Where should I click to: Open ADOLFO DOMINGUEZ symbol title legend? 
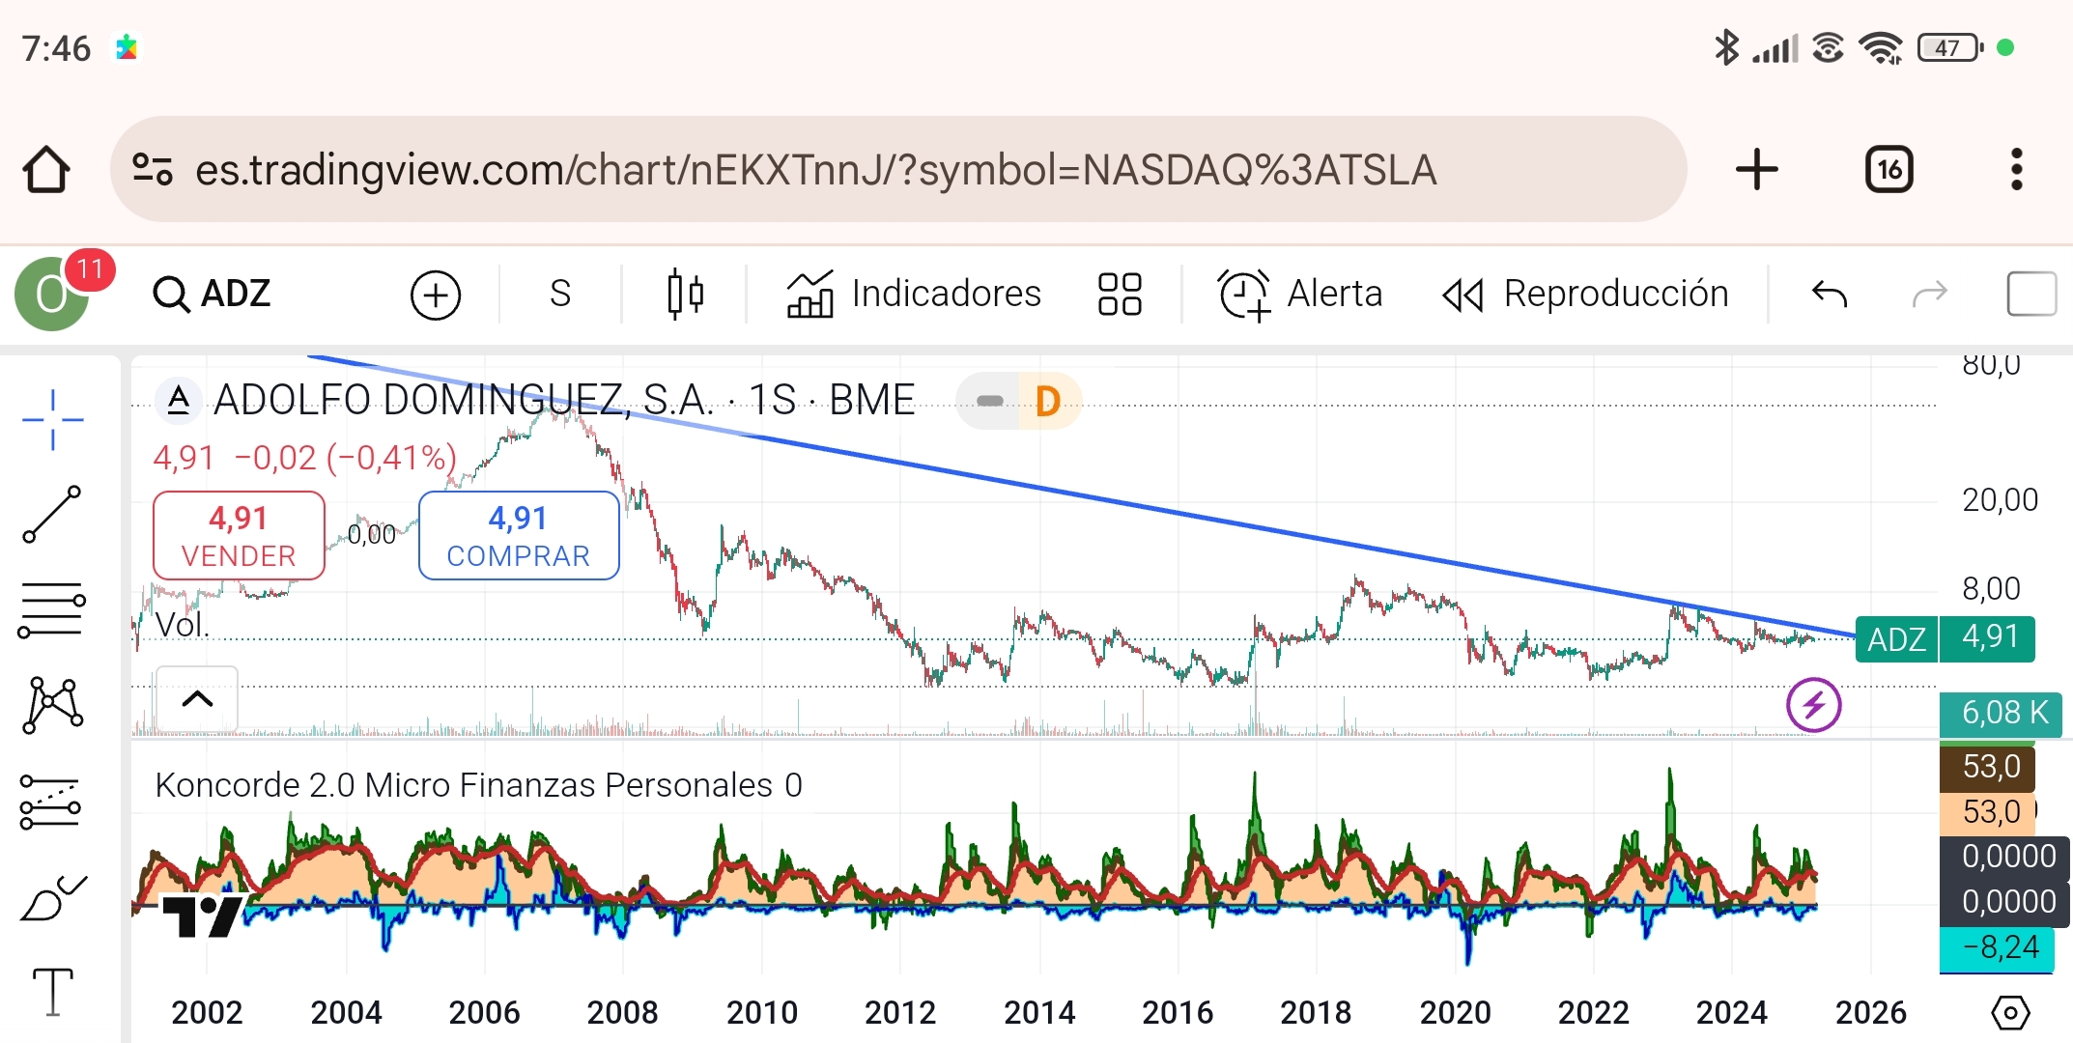coord(564,400)
